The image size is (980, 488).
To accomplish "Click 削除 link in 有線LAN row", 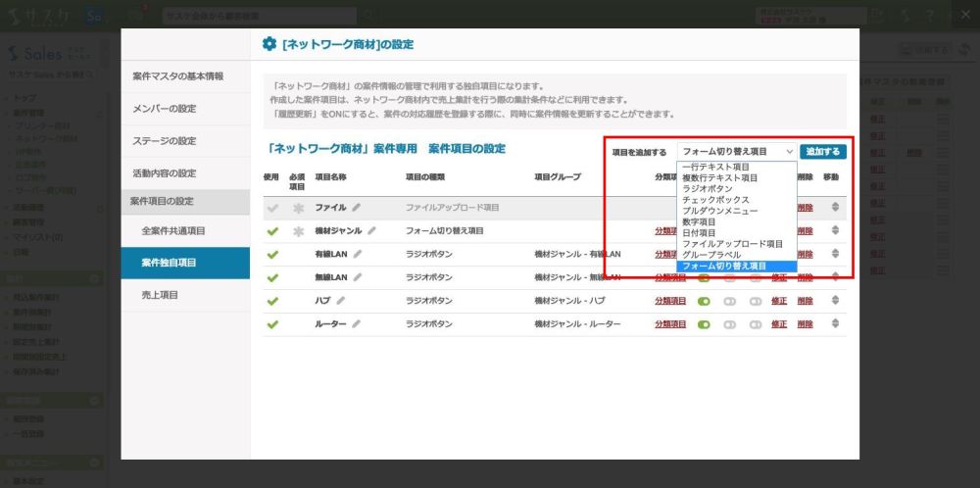I will coord(805,255).
